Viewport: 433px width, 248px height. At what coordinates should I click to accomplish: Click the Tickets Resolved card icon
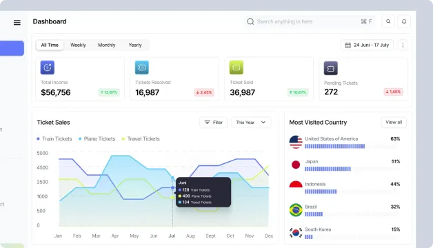141,68
